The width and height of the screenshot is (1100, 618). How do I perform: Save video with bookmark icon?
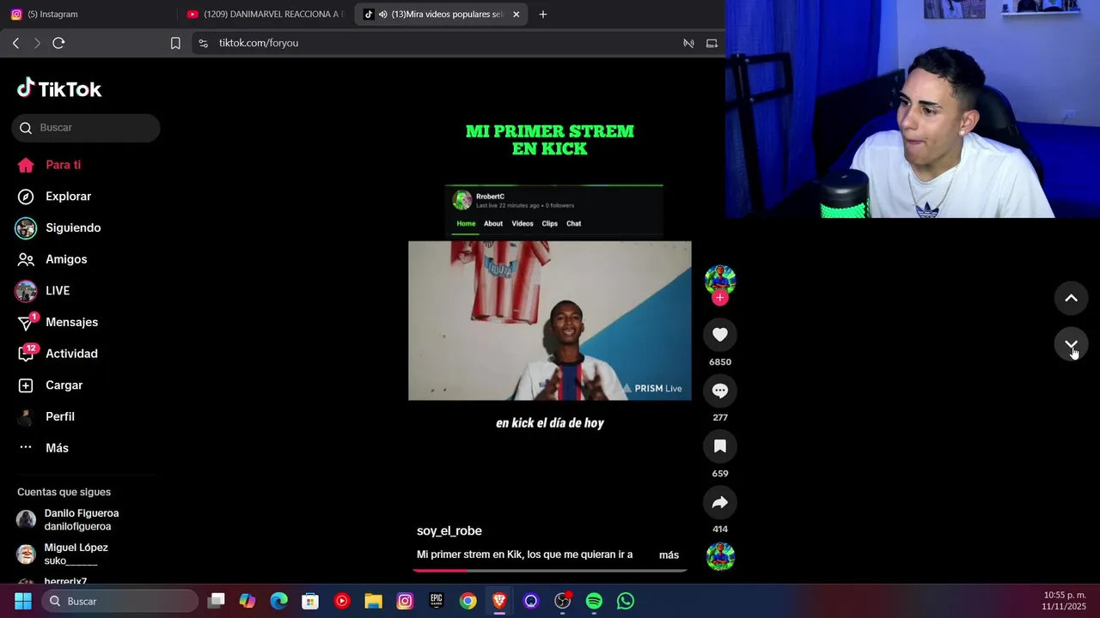pyautogui.click(x=720, y=446)
